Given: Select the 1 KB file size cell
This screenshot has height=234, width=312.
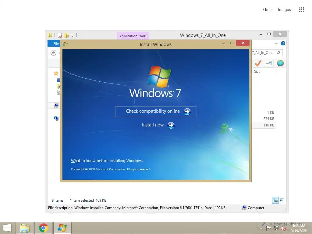Looking at the screenshot, I should 271,112.
